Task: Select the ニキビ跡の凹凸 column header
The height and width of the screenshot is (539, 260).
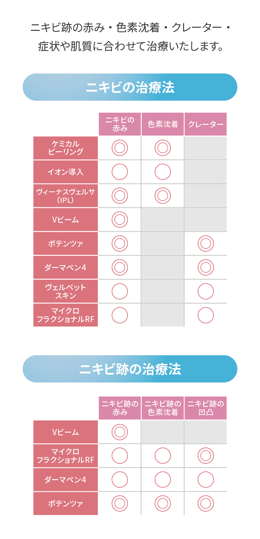Action: pos(206,408)
